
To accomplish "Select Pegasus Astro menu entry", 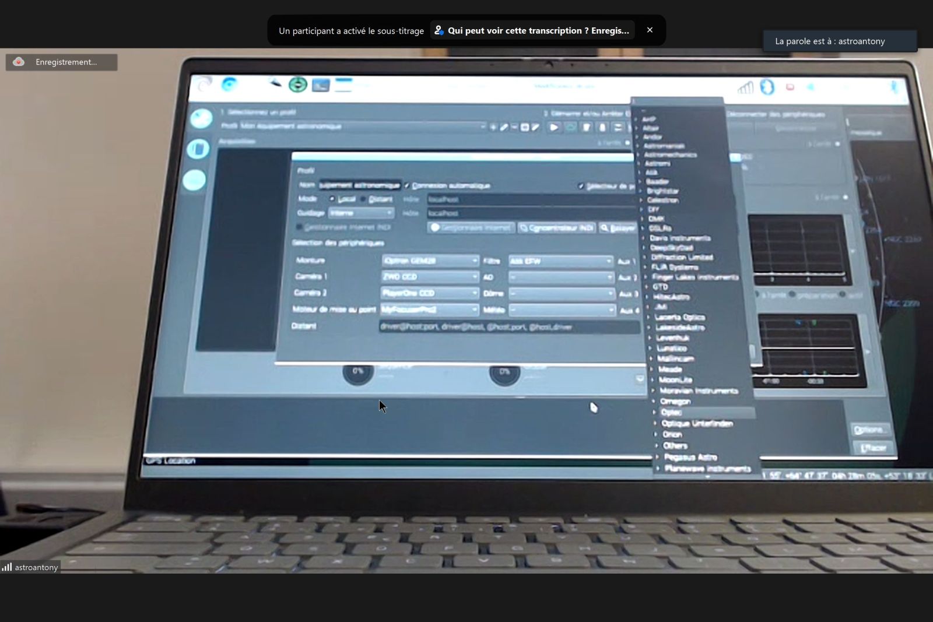I will coord(691,457).
